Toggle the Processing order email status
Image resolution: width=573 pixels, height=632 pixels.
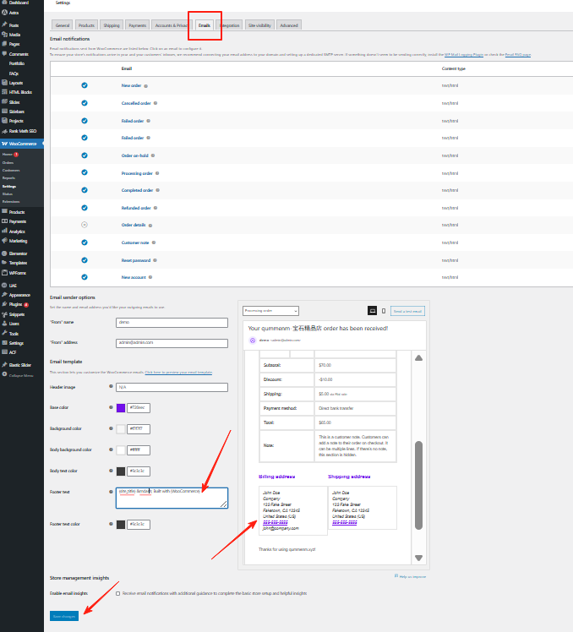tap(85, 172)
